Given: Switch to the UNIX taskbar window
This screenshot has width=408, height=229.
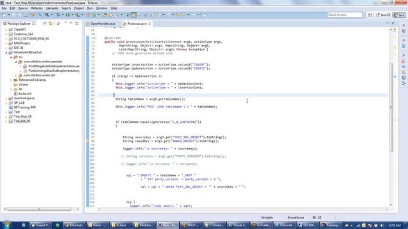Looking at the screenshot, I should [x=191, y=225].
